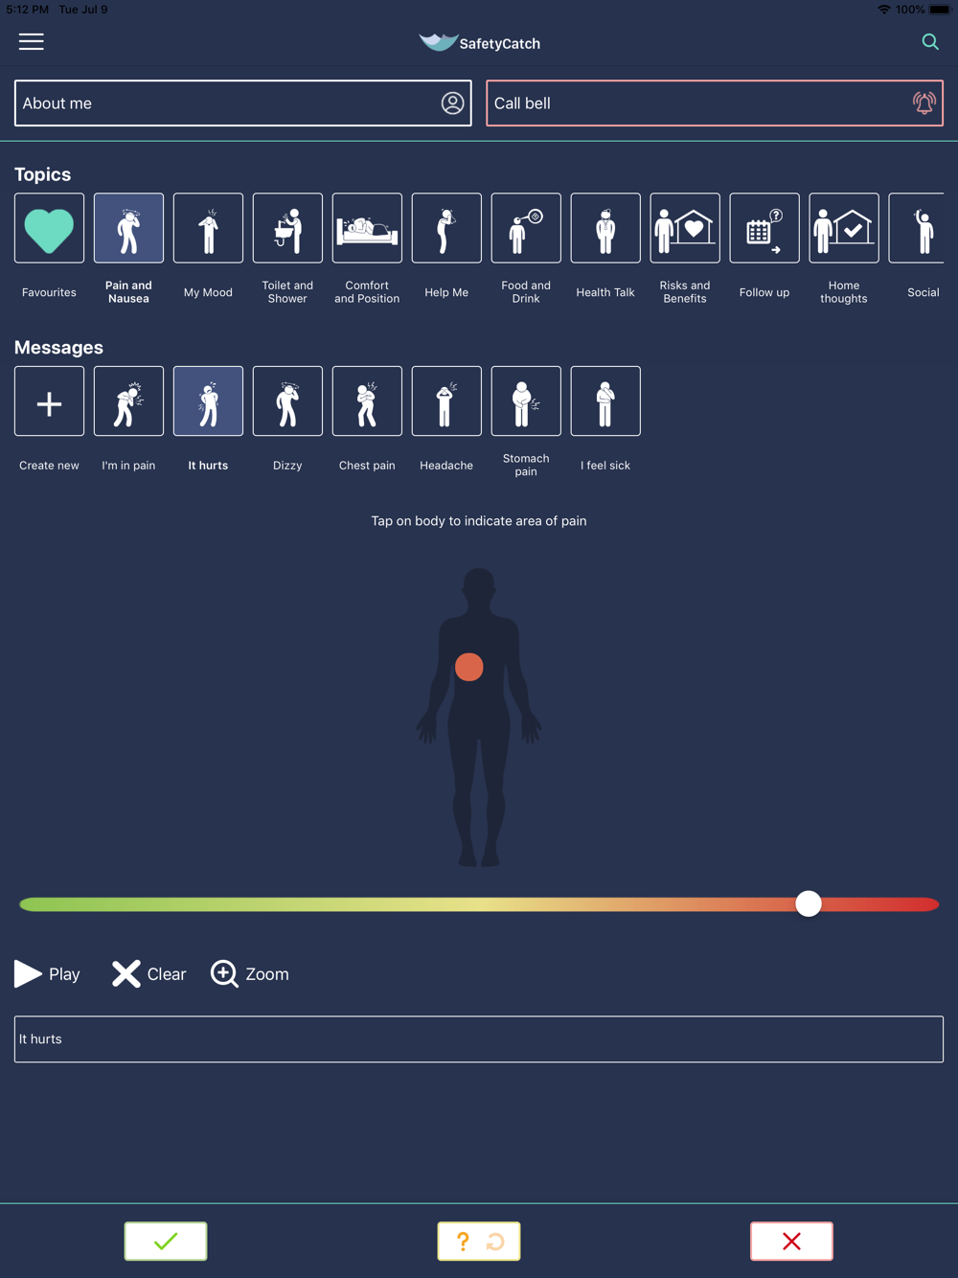Select the It hurts message
Viewport: 958px width, 1278px height.
pos(208,401)
